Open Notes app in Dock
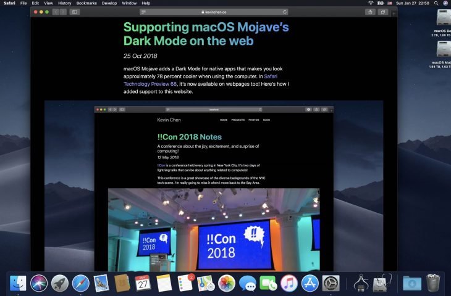The height and width of the screenshot is (296, 451). [164, 284]
